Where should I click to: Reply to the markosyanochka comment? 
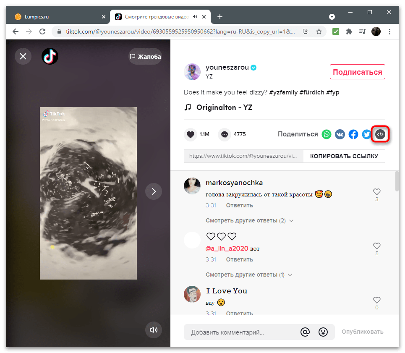click(240, 205)
